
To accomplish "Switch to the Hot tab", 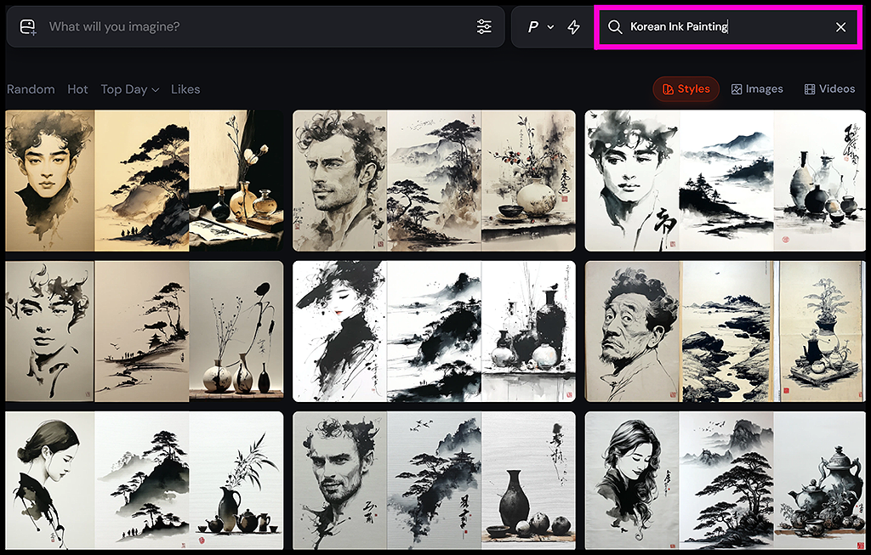I will 77,89.
